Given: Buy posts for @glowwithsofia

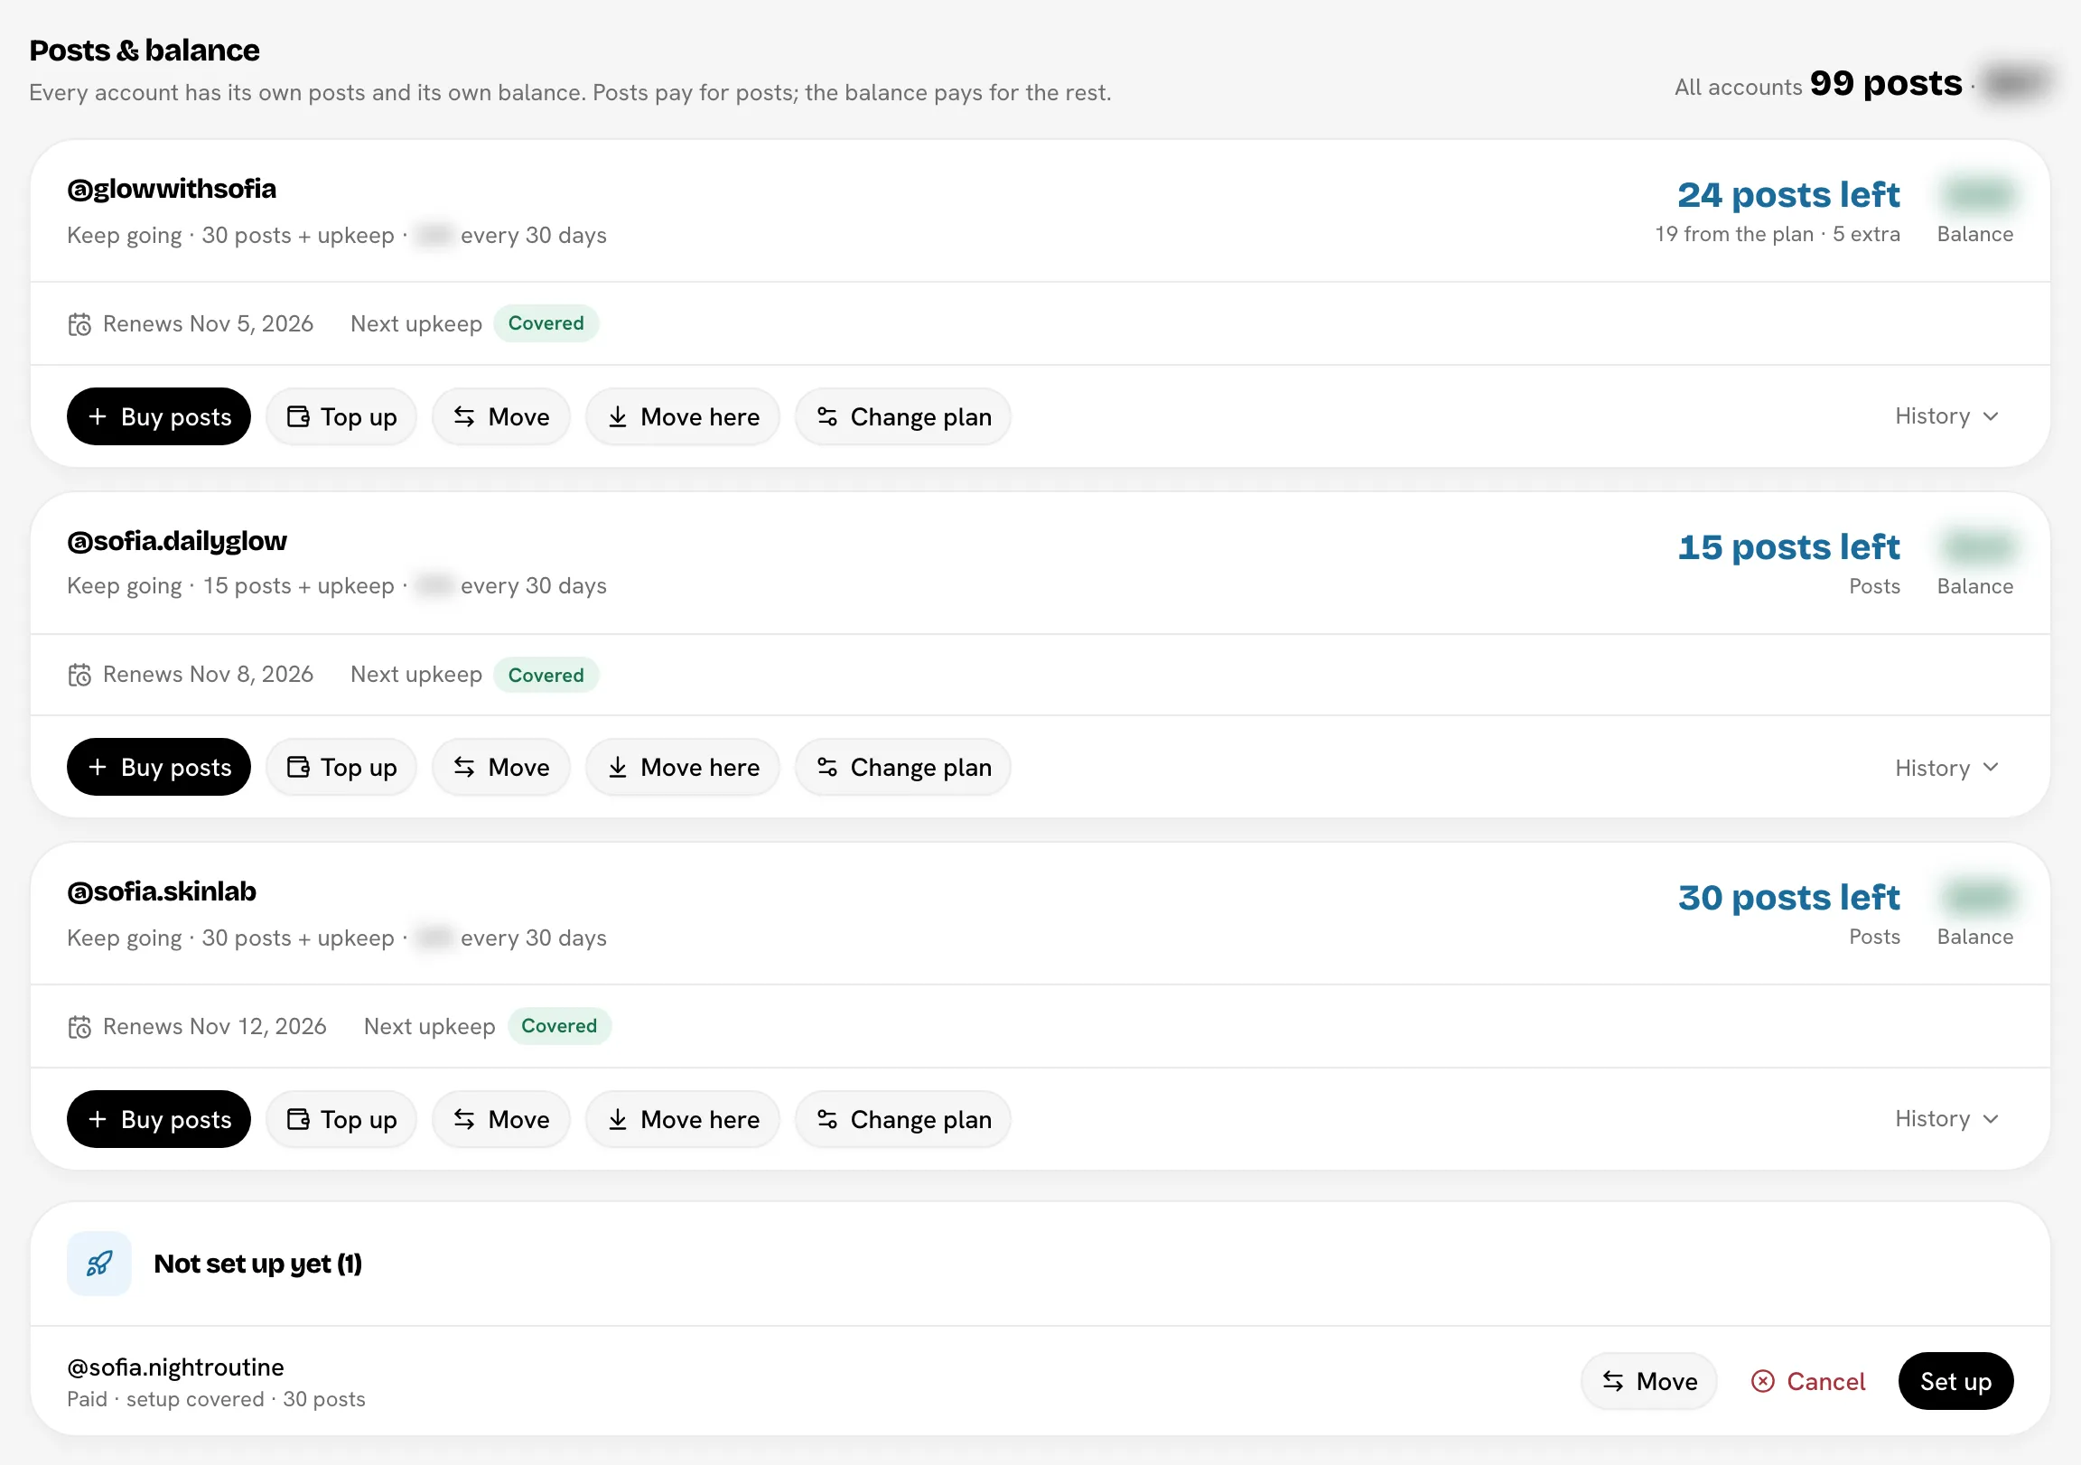Looking at the screenshot, I should [159, 416].
